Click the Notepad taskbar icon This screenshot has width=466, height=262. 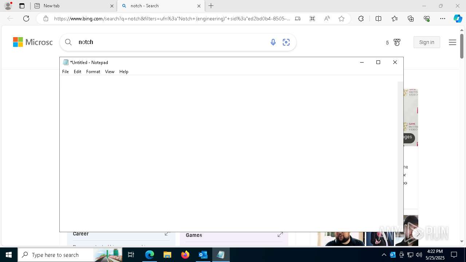pos(221,255)
